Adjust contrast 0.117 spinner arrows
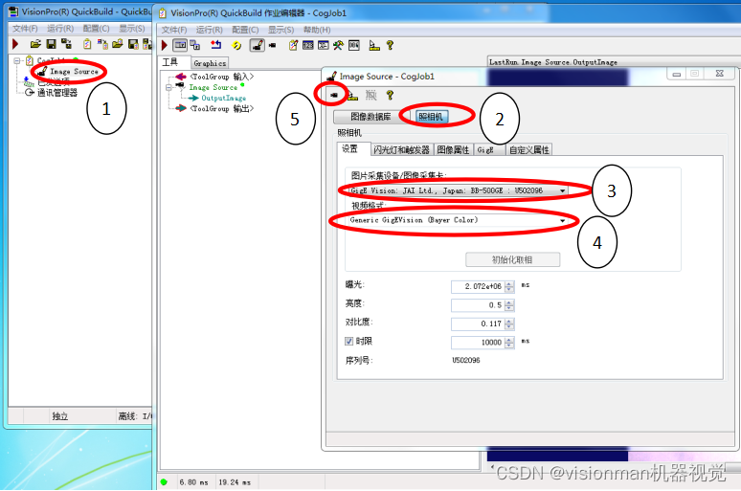 pos(509,324)
